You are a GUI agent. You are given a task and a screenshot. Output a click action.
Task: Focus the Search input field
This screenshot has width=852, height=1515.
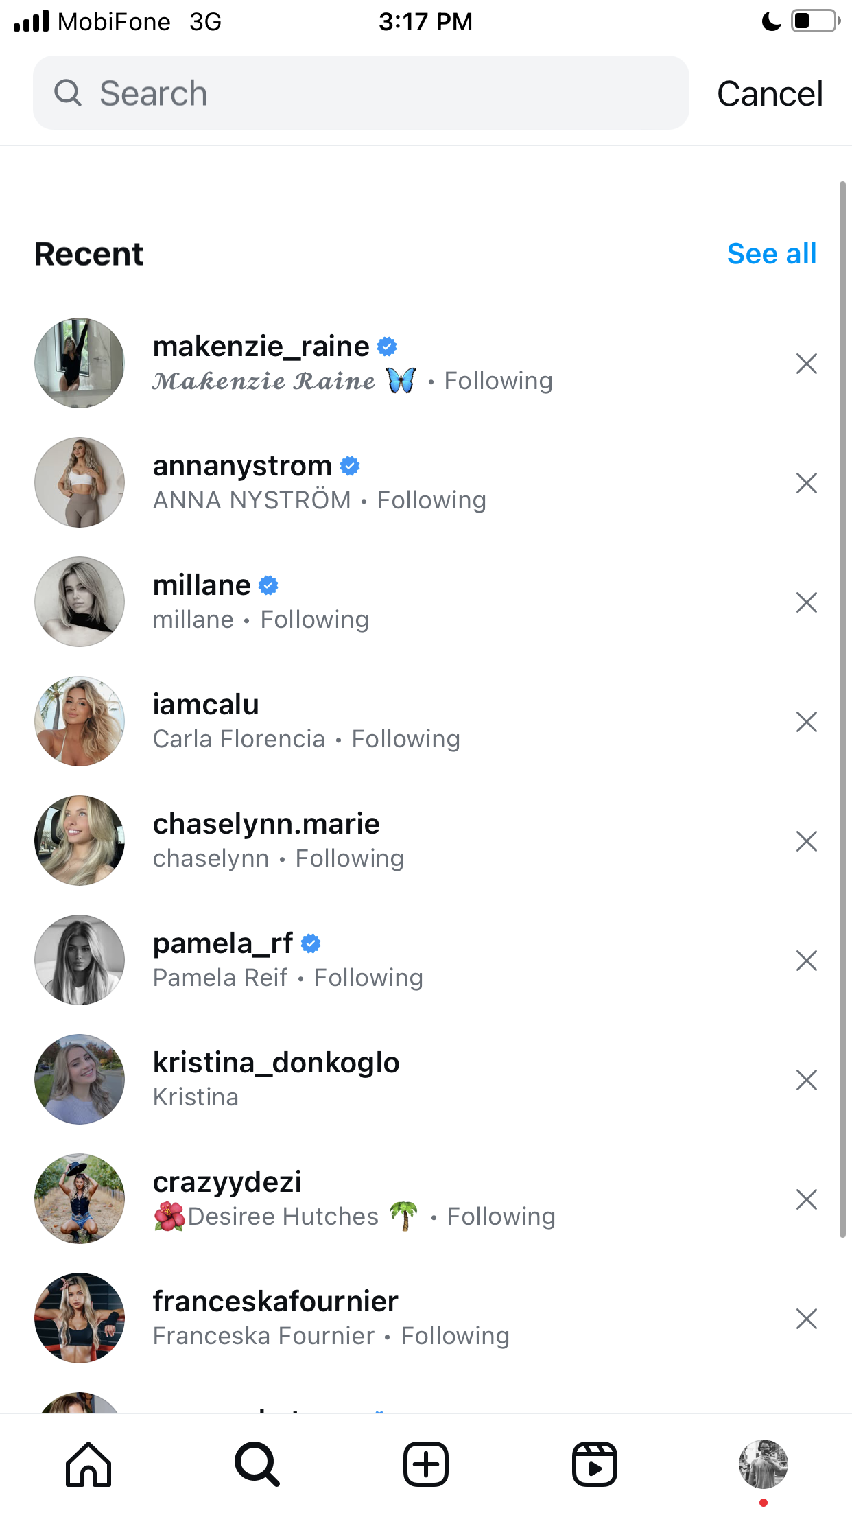361,93
